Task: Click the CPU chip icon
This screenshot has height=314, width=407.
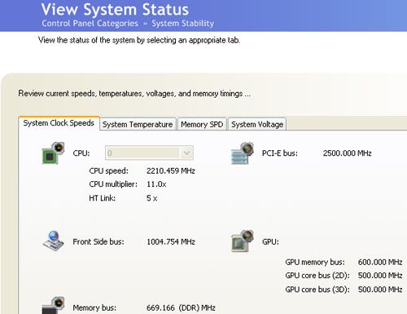Action: click(53, 153)
